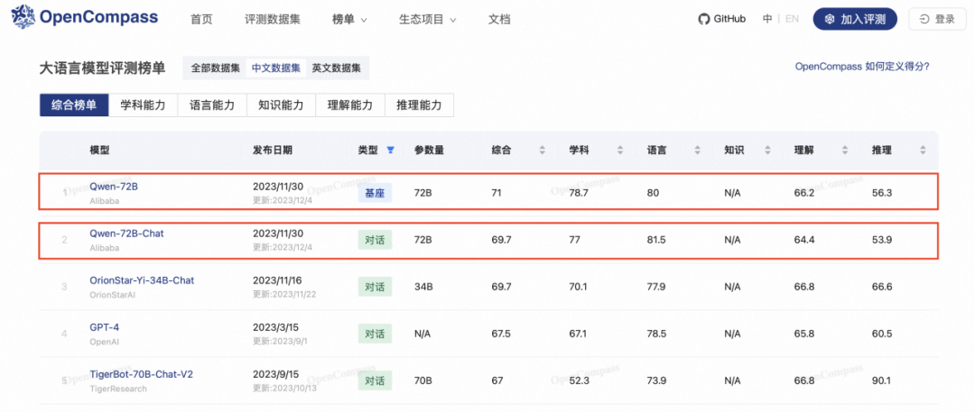Click the OpenAI organization label
This screenshot has height=412, width=975.
(x=105, y=342)
